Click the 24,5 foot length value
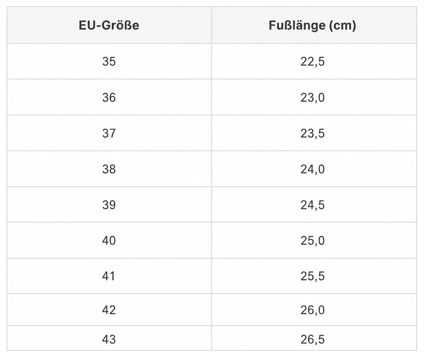 coord(313,205)
